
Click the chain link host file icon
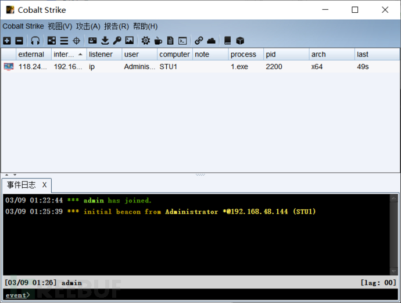pyautogui.click(x=199, y=41)
